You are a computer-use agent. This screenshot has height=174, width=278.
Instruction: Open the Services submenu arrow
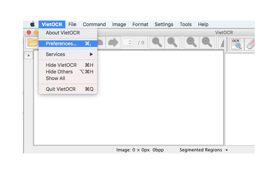pyautogui.click(x=91, y=54)
